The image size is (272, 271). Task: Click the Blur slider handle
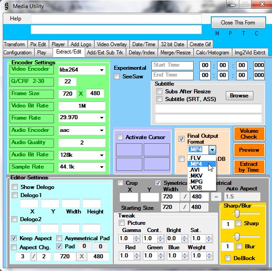coord(237,237)
